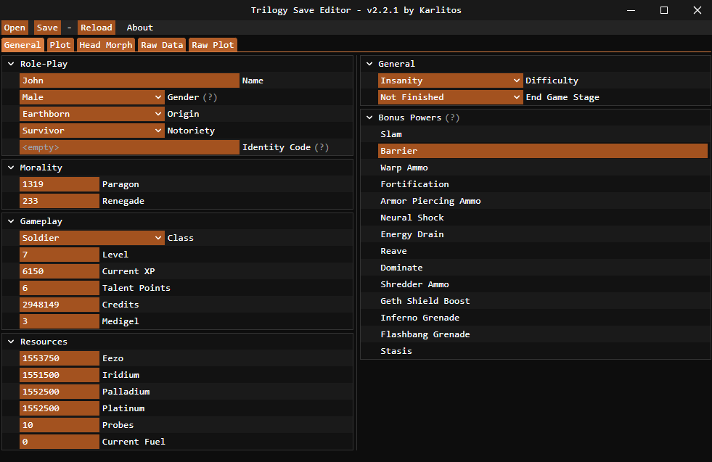712x462 pixels.
Task: Open the Gender dropdown
Action: [91, 97]
